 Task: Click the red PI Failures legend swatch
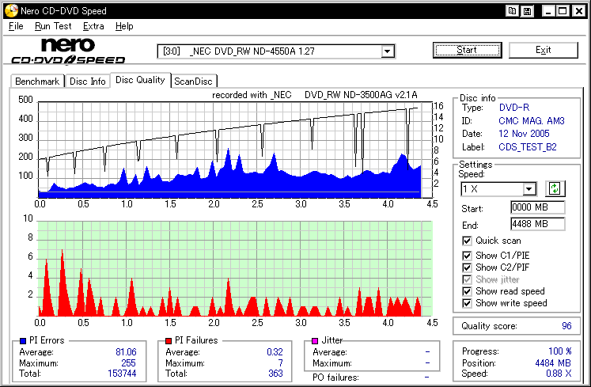(169, 341)
